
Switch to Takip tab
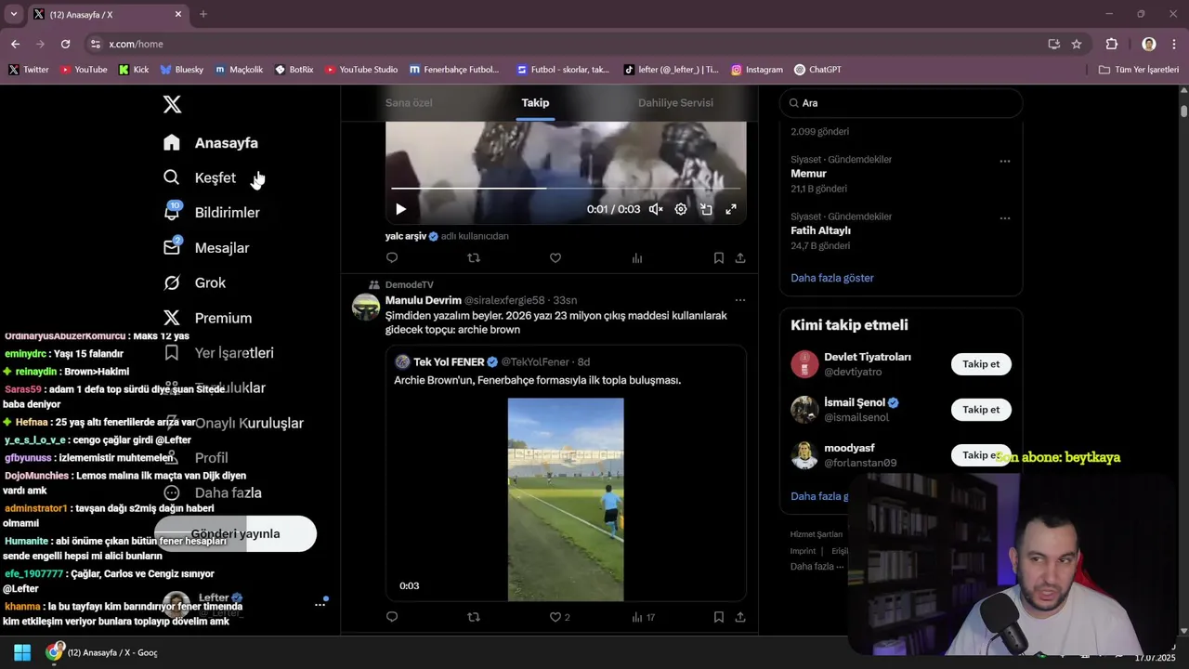(535, 103)
